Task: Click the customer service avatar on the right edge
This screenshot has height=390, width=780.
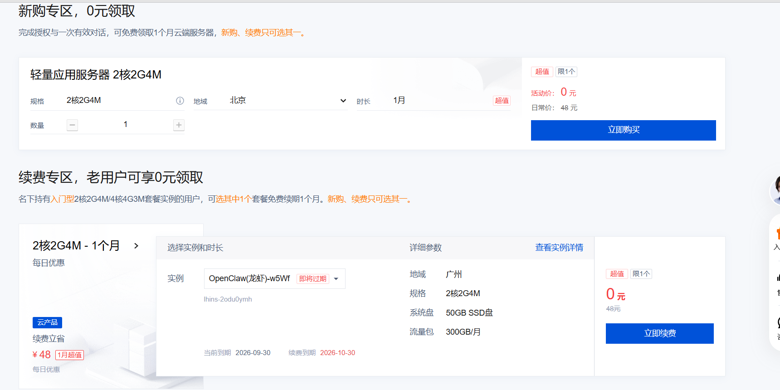Action: pyautogui.click(x=775, y=190)
